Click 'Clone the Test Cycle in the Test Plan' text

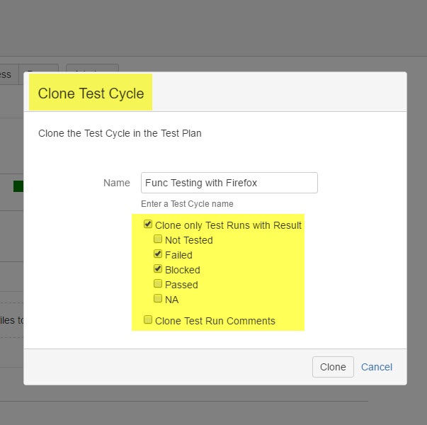click(x=120, y=133)
